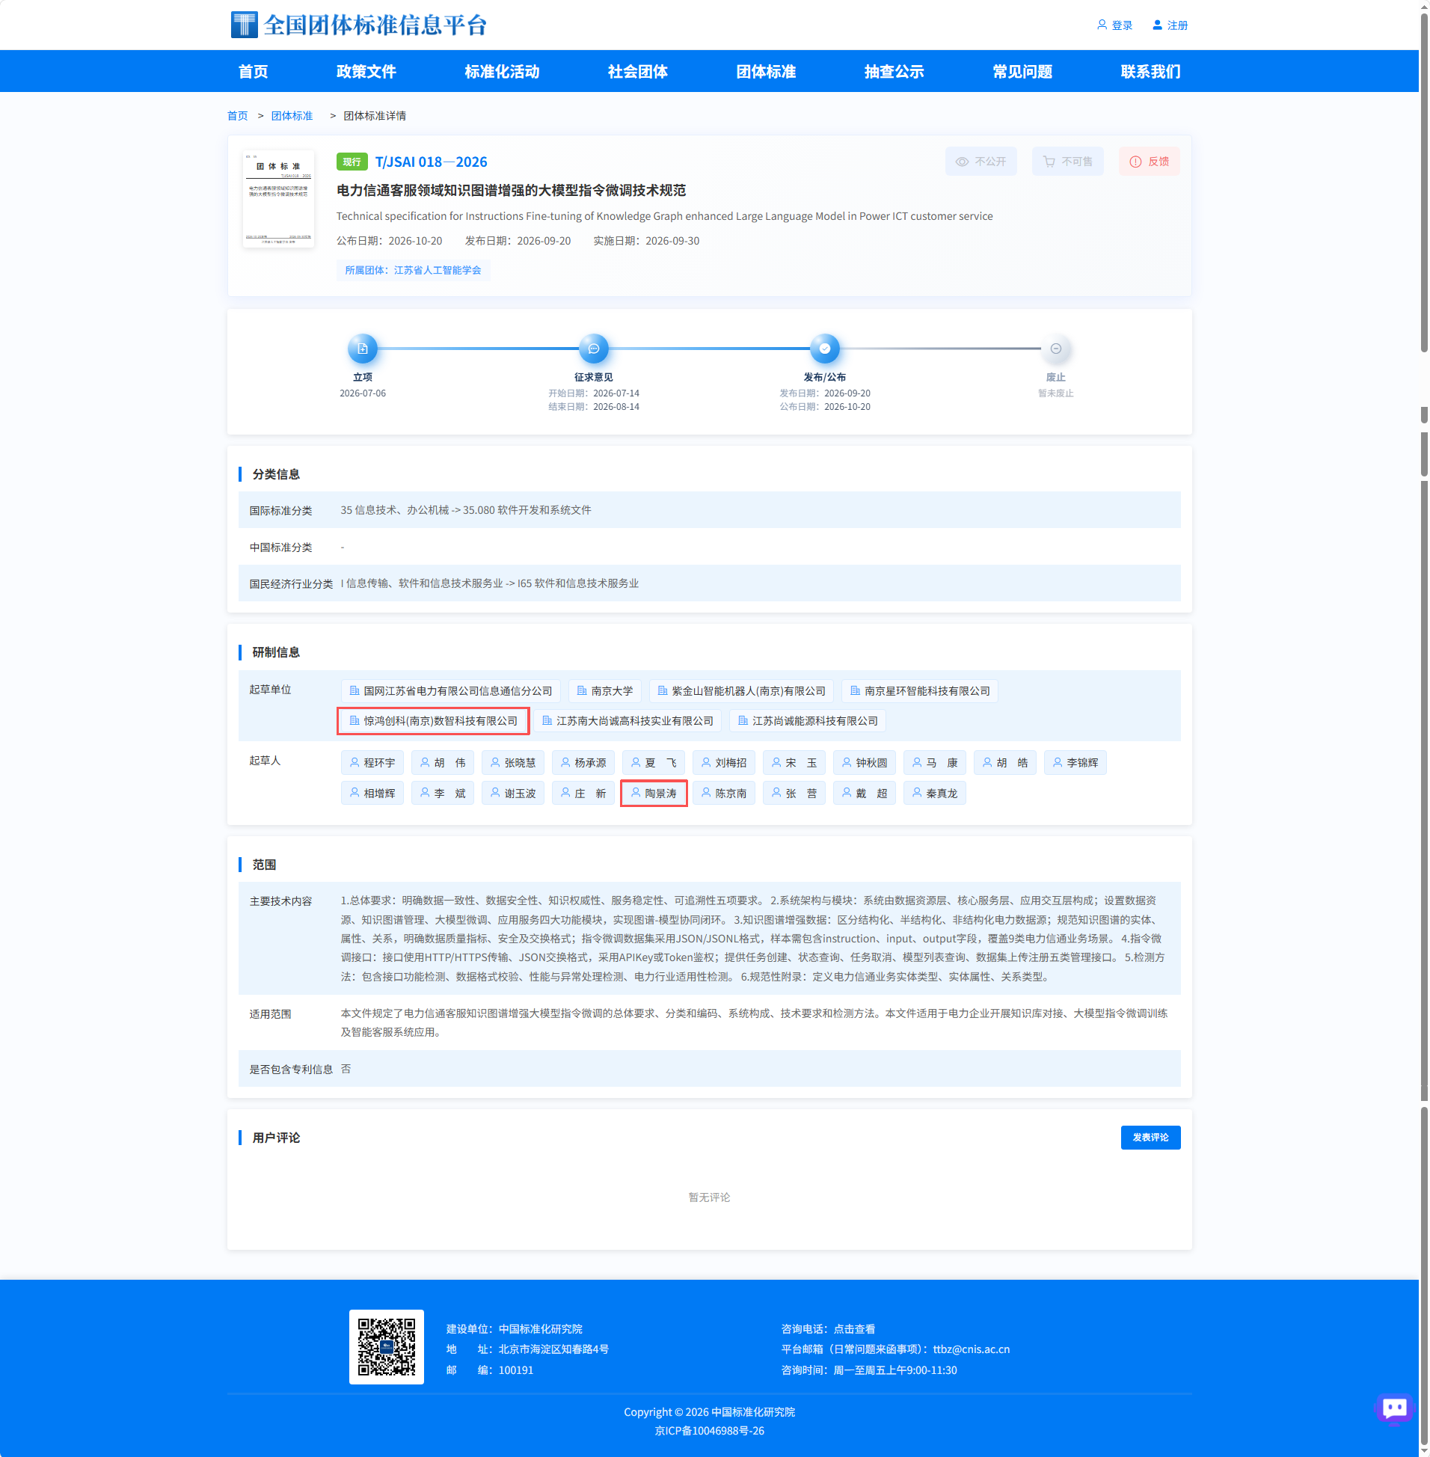
Task: Click the 废止 timeline step icon
Action: point(1056,349)
